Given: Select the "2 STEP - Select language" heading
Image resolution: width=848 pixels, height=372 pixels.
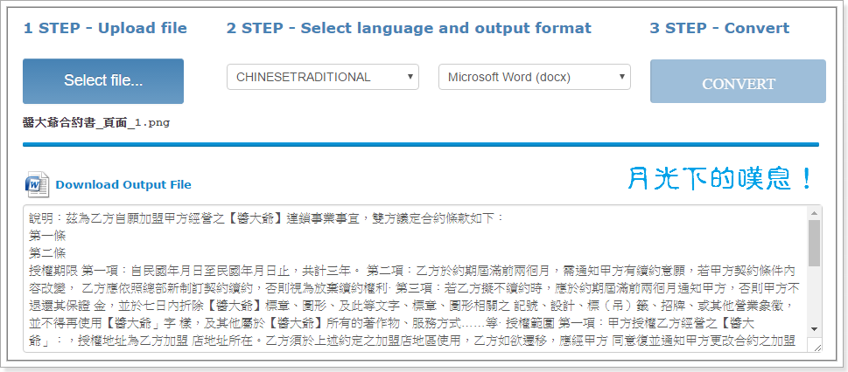Looking at the screenshot, I should pyautogui.click(x=409, y=28).
